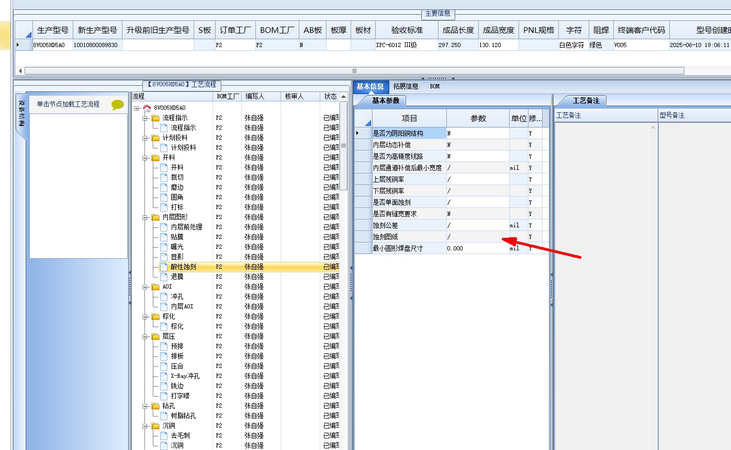Click the document icon of 退膜 step
Image resolution: width=731 pixels, height=450 pixels.
pyautogui.click(x=164, y=276)
